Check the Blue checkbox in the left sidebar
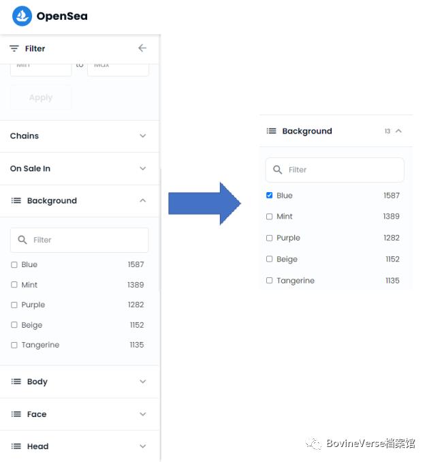The height and width of the screenshot is (462, 429). tap(14, 265)
